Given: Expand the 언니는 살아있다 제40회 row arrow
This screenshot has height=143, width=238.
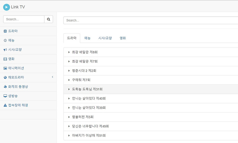Looking at the screenshot, I should click(69, 98).
